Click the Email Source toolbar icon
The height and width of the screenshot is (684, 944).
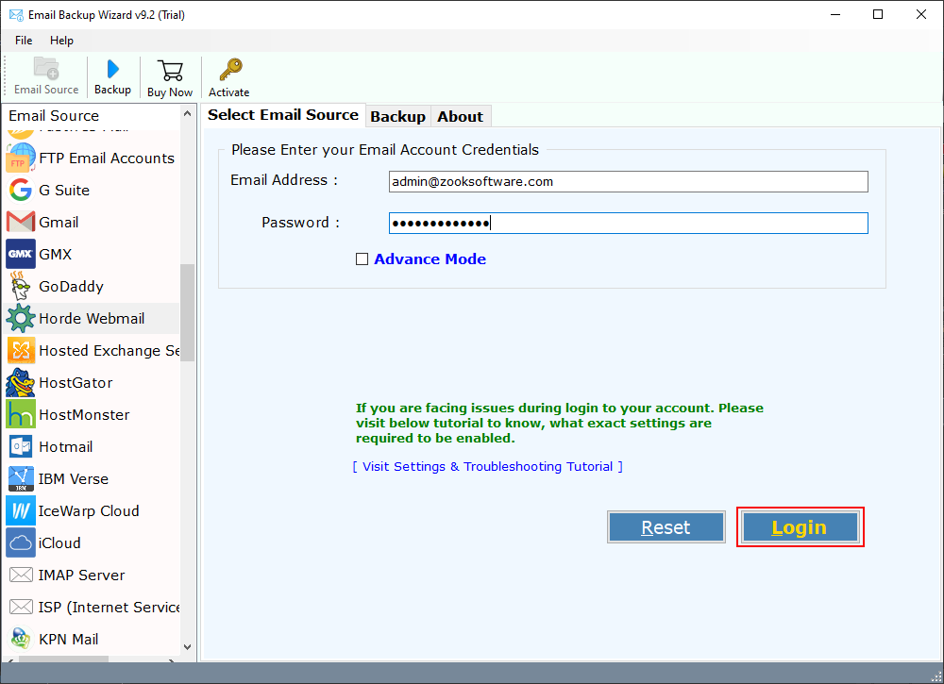pos(45,68)
